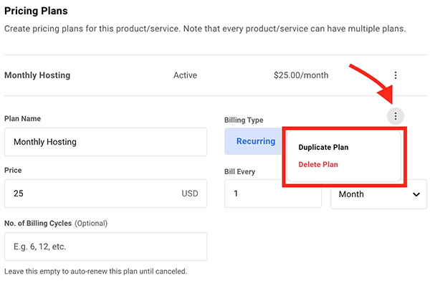
Task: Click the USD currency label
Action: point(190,194)
